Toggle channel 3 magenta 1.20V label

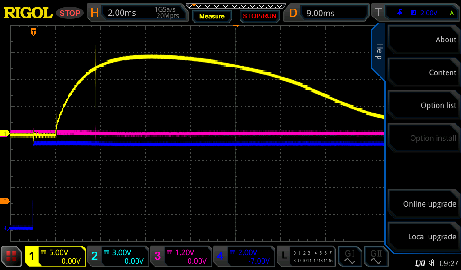(181, 256)
